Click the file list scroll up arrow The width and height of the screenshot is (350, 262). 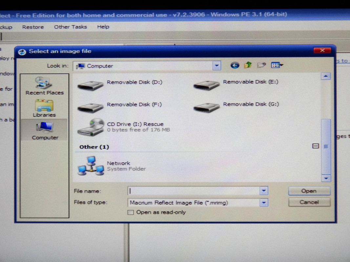click(326, 76)
